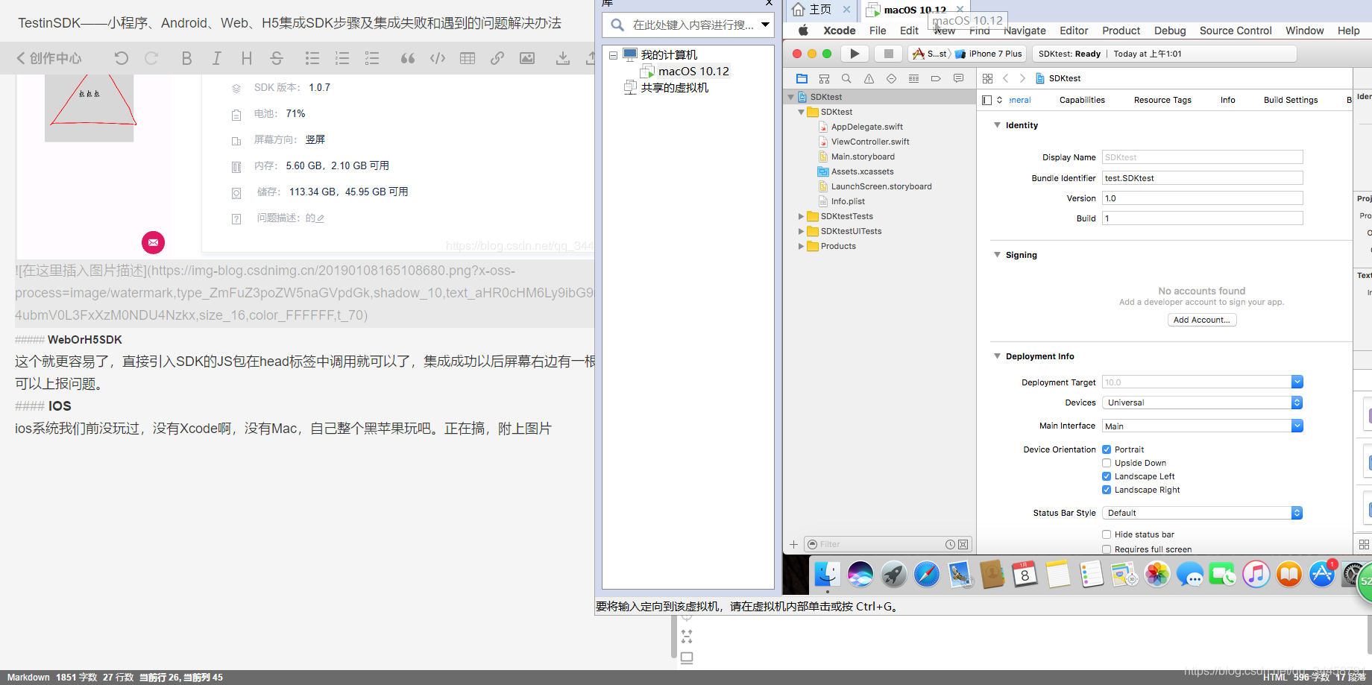The height and width of the screenshot is (685, 1372).
Task: Open App Store from the macOS dock
Action: point(1322,575)
